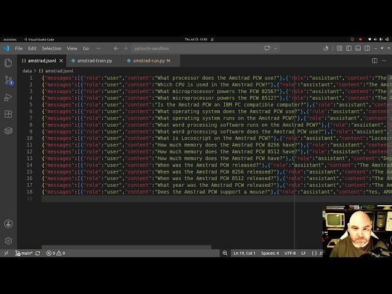Click the VS Code logo icon
The image size is (392, 294).
(7, 48)
